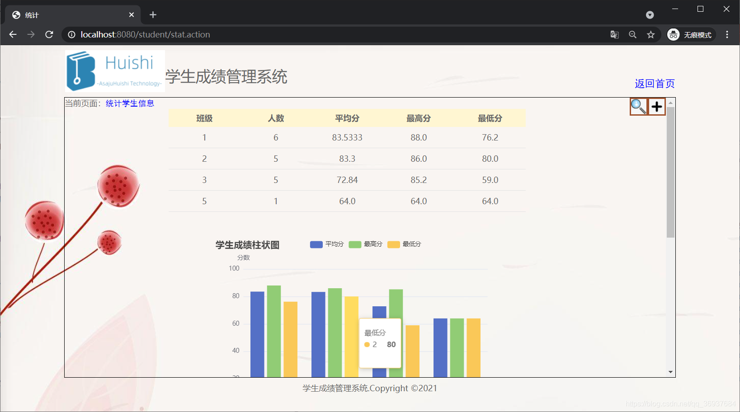Bookmark this page with star icon

click(650, 35)
